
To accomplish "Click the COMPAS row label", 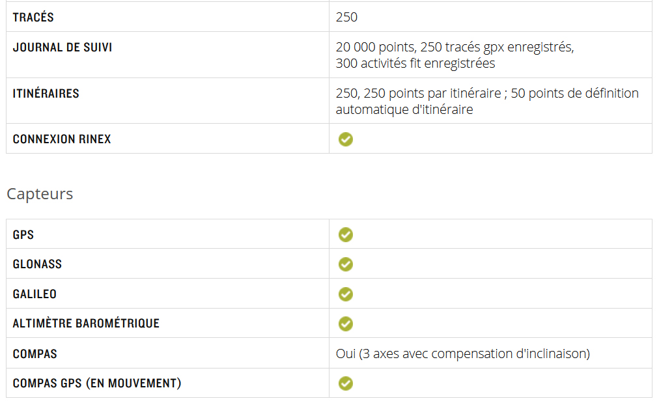I will (35, 354).
